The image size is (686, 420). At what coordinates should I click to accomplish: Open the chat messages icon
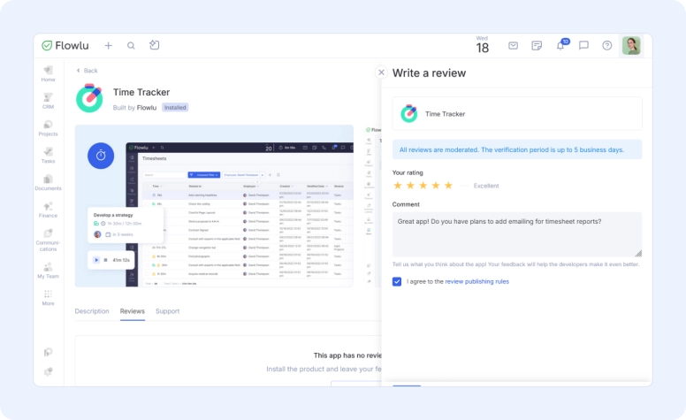coord(583,45)
